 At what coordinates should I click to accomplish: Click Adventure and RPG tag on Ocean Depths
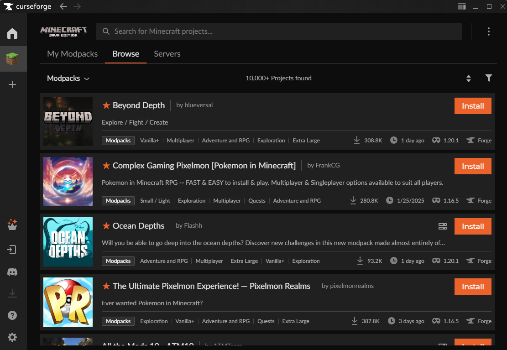coord(164,261)
